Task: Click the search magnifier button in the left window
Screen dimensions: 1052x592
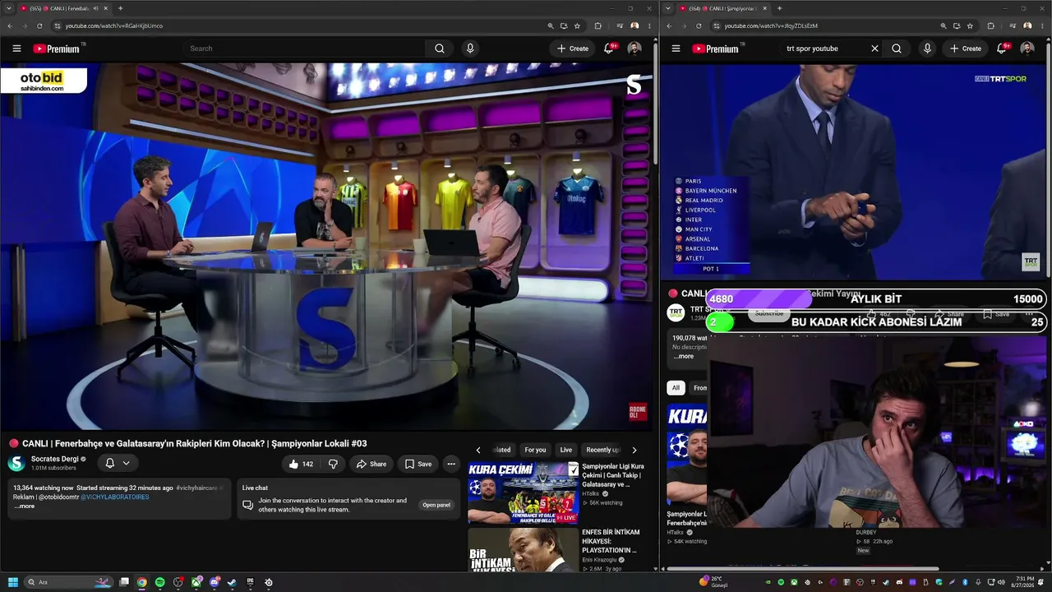Action: click(440, 49)
